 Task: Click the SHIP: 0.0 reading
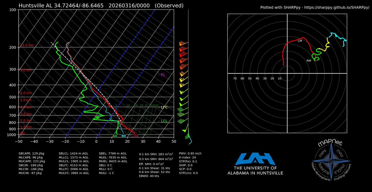187,165
